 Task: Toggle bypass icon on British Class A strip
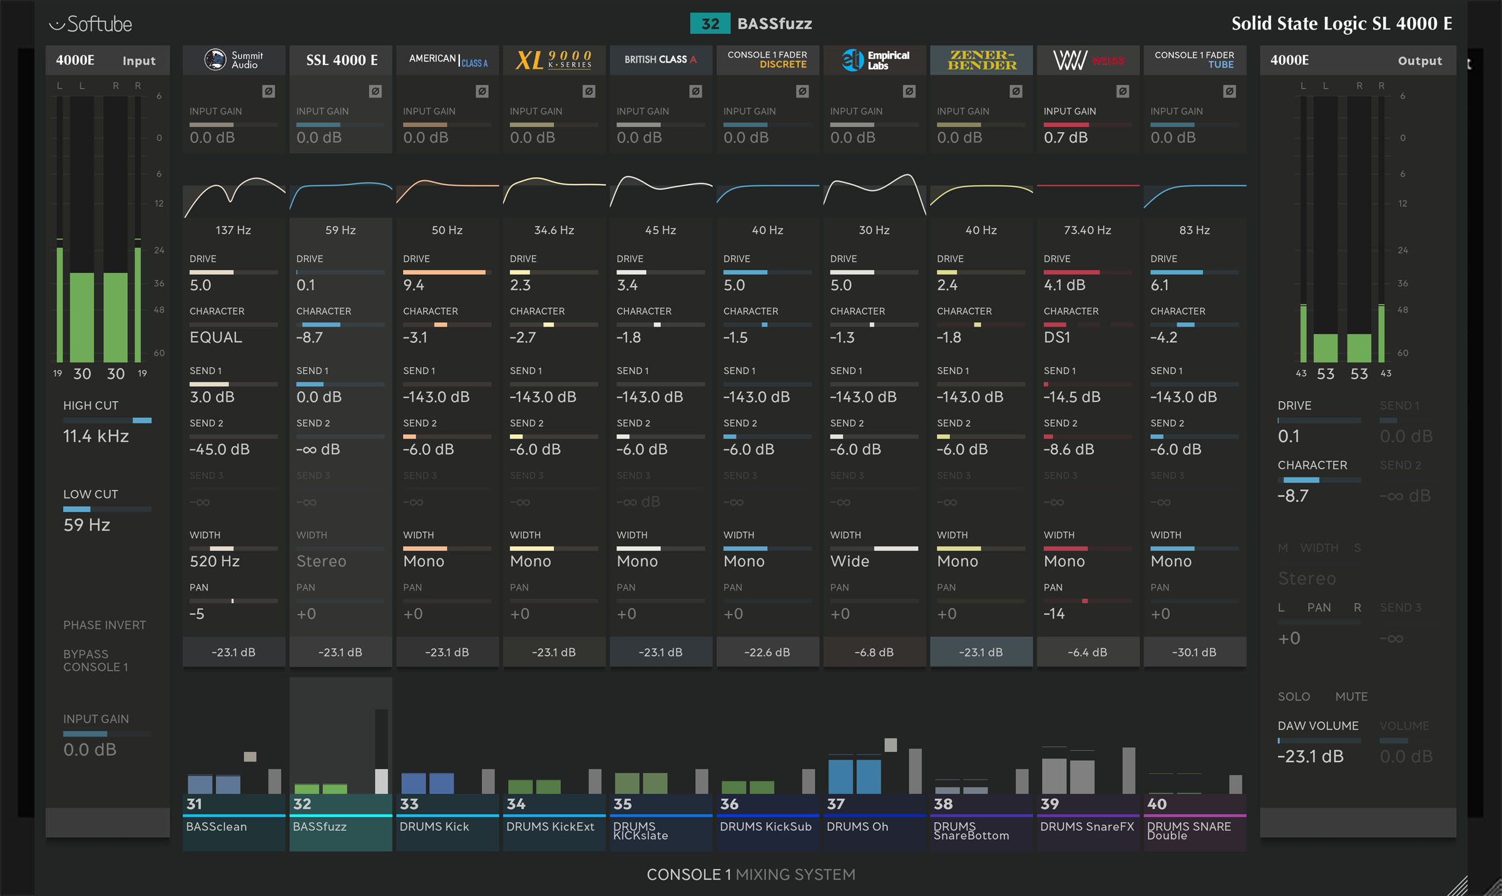(695, 91)
